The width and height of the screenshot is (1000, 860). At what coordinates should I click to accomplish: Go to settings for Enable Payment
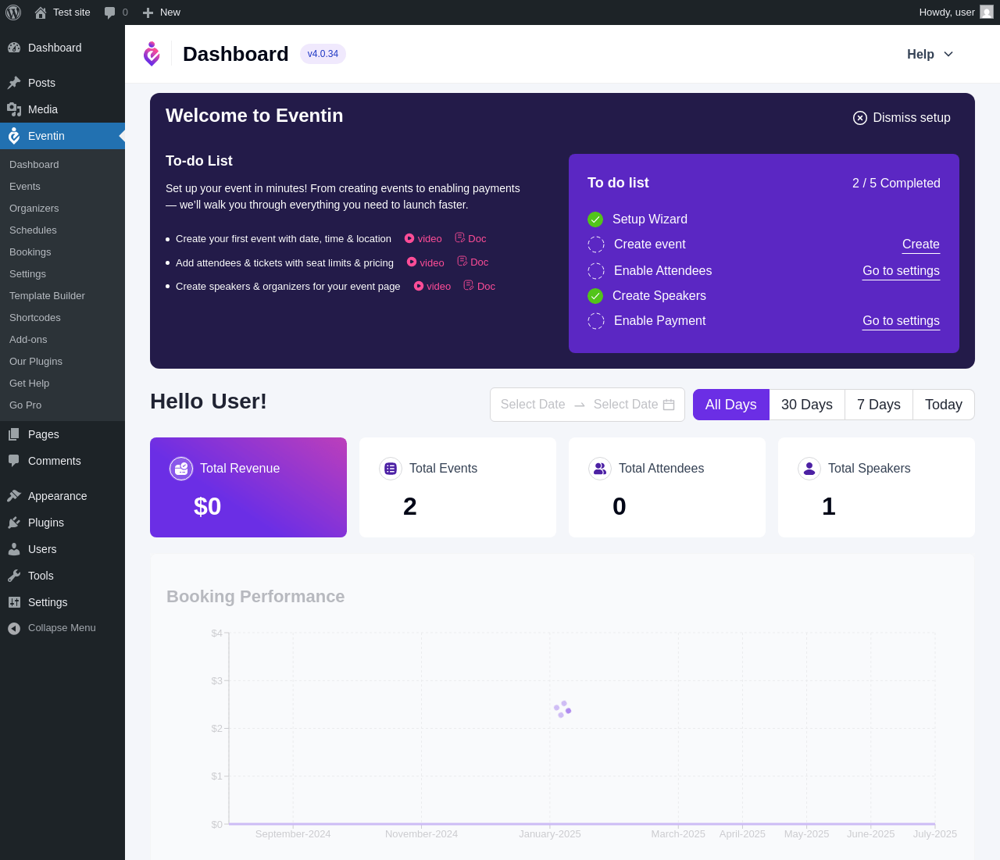(901, 321)
